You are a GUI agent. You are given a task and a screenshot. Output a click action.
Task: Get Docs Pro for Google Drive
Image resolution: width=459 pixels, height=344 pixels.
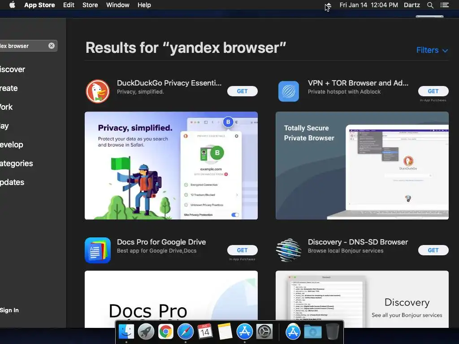pyautogui.click(x=242, y=250)
